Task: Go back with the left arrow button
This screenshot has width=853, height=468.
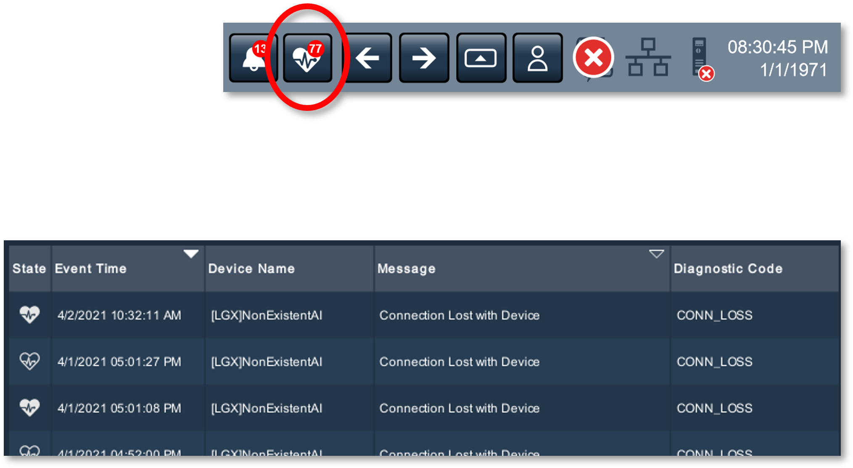Action: click(367, 58)
